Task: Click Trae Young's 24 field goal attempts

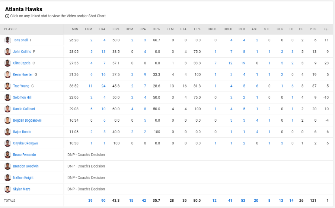Action: pyautogui.click(x=103, y=86)
